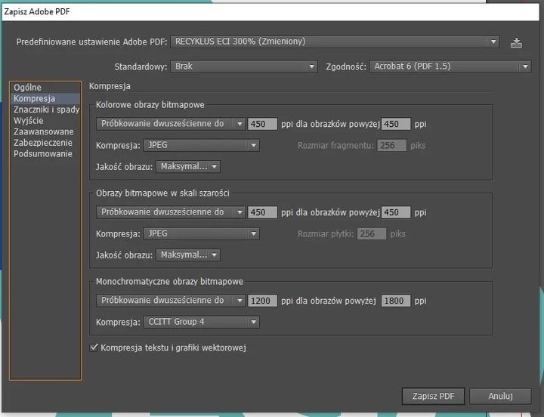This screenshot has width=544, height=417.
Task: Switch to the Wyjście section
Action: coord(29,120)
